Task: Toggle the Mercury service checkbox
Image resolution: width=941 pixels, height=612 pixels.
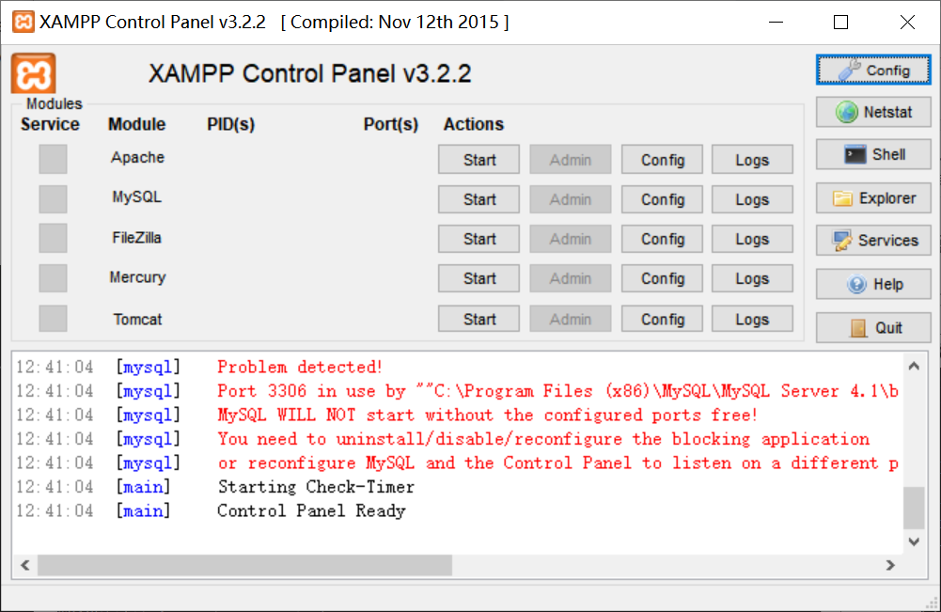Action: click(x=53, y=278)
